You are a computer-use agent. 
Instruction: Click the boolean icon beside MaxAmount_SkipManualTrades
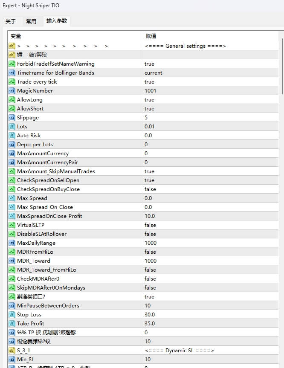click(12, 171)
